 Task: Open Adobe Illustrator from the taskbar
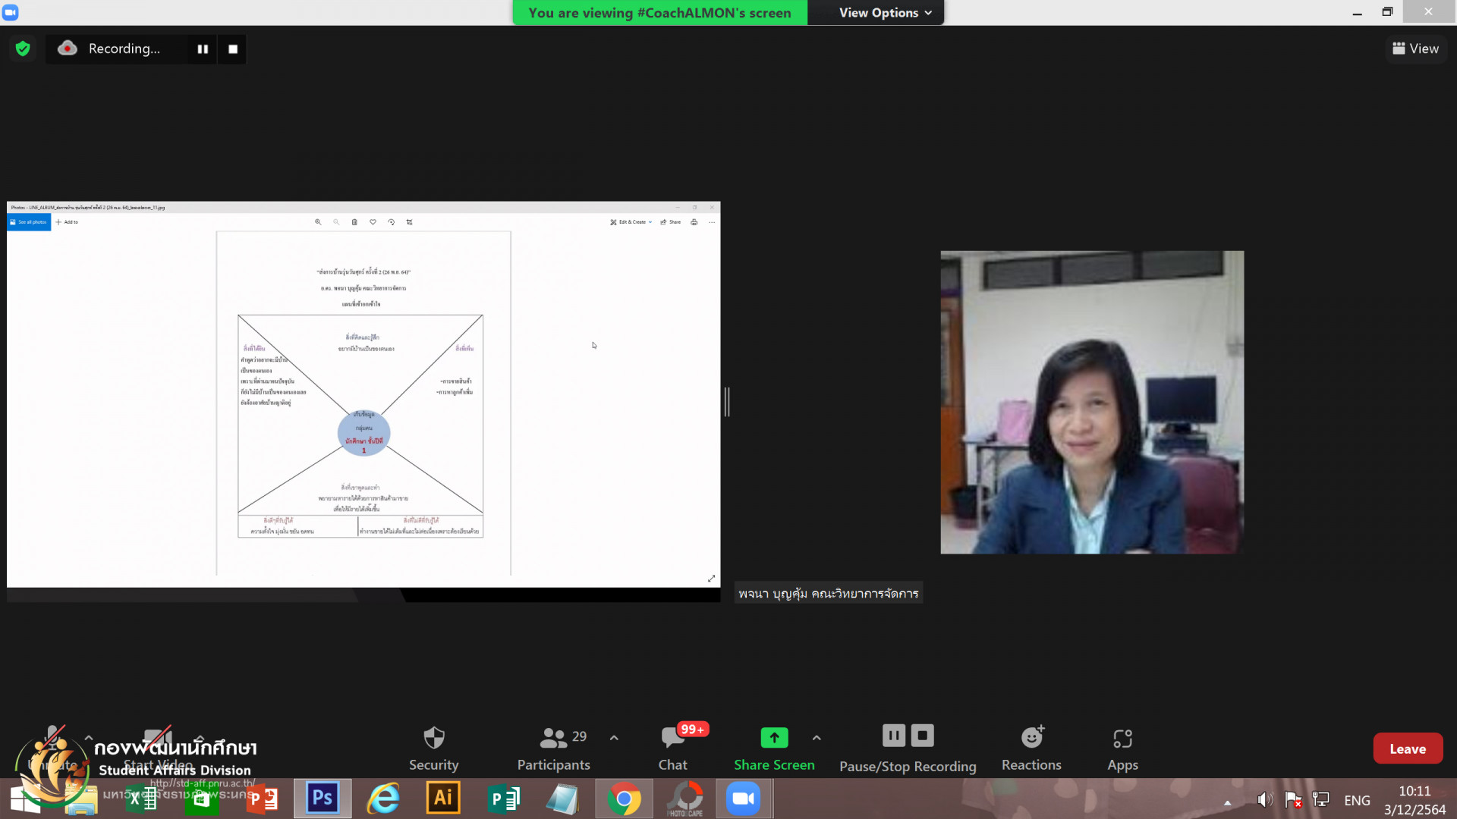pos(443,799)
